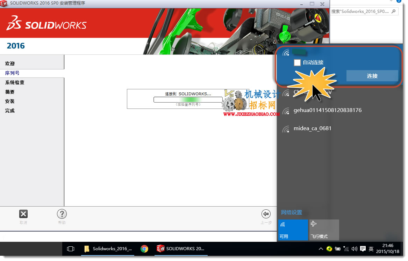Click the SOLIDWORKS installer title bar icon

[x=3, y=3]
